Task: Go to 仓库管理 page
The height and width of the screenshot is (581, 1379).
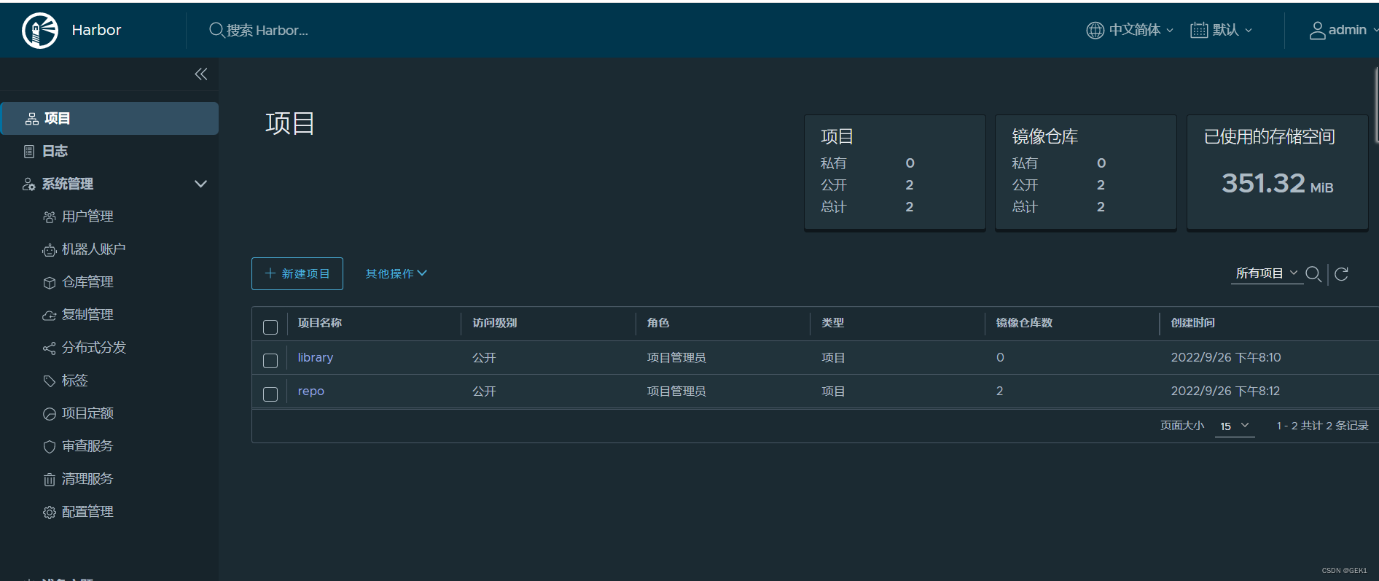Action: [x=87, y=282]
